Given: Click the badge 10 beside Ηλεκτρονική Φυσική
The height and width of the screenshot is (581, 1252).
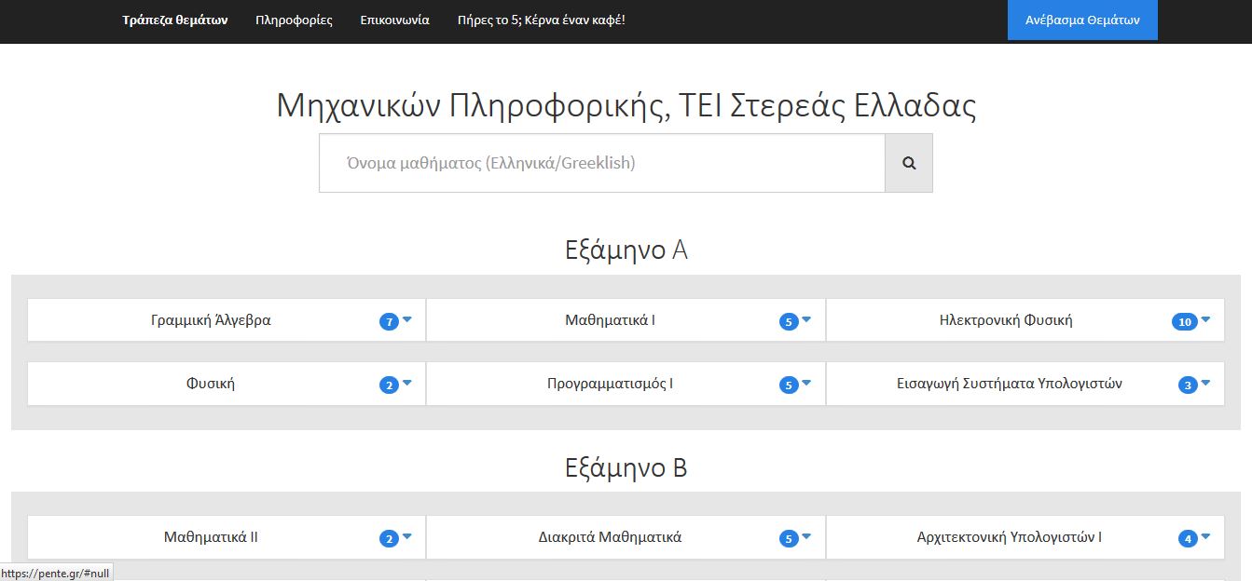Looking at the screenshot, I should click(1184, 322).
